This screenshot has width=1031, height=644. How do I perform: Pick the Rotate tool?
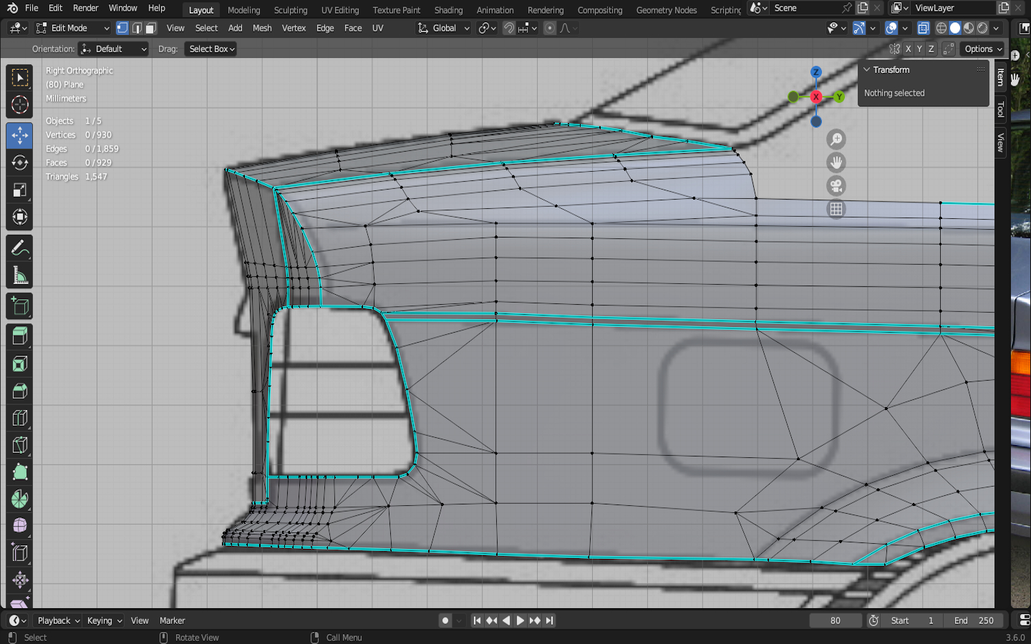pyautogui.click(x=19, y=162)
